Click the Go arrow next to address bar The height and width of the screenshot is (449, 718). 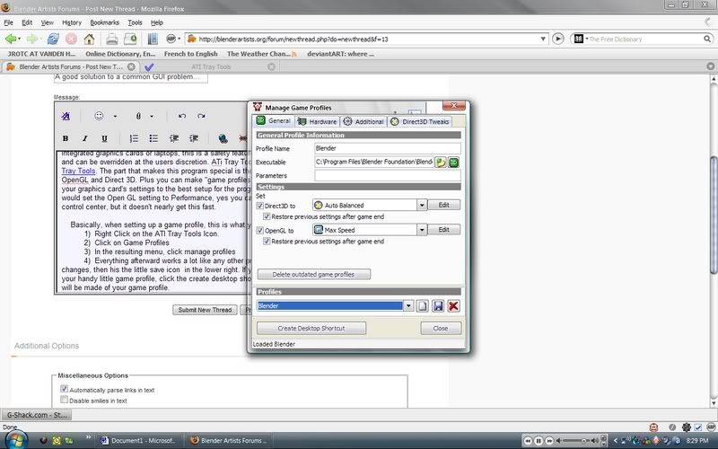click(x=557, y=39)
